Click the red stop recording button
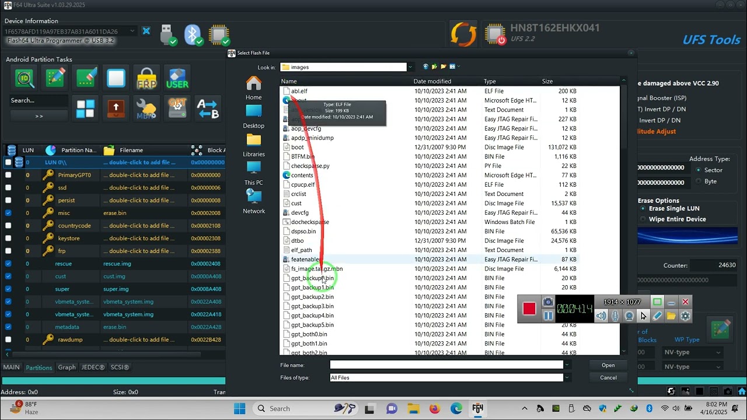Screen dimensions: 747x420 (529, 309)
